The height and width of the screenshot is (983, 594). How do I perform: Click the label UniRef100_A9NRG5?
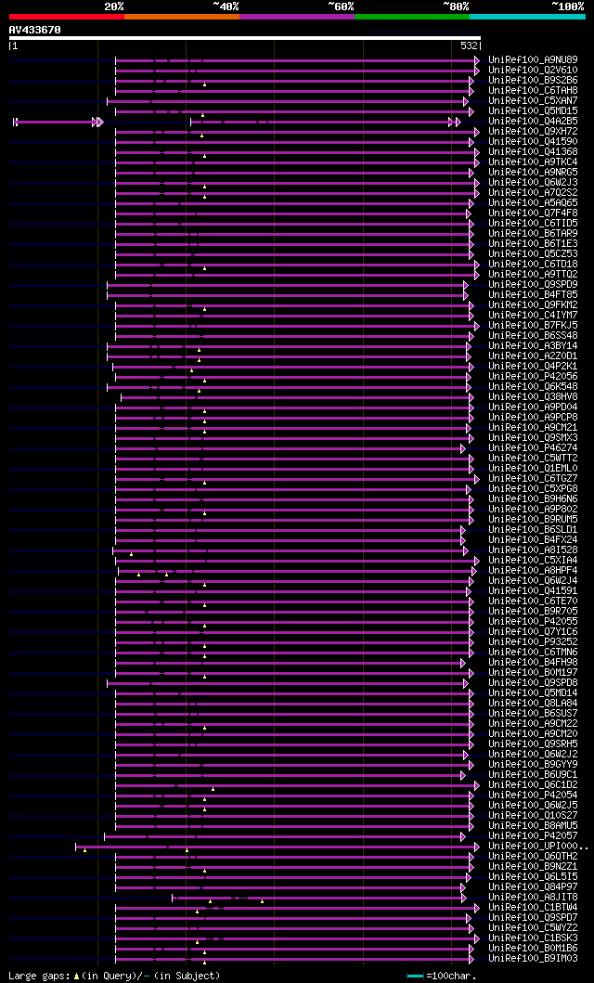pos(534,172)
